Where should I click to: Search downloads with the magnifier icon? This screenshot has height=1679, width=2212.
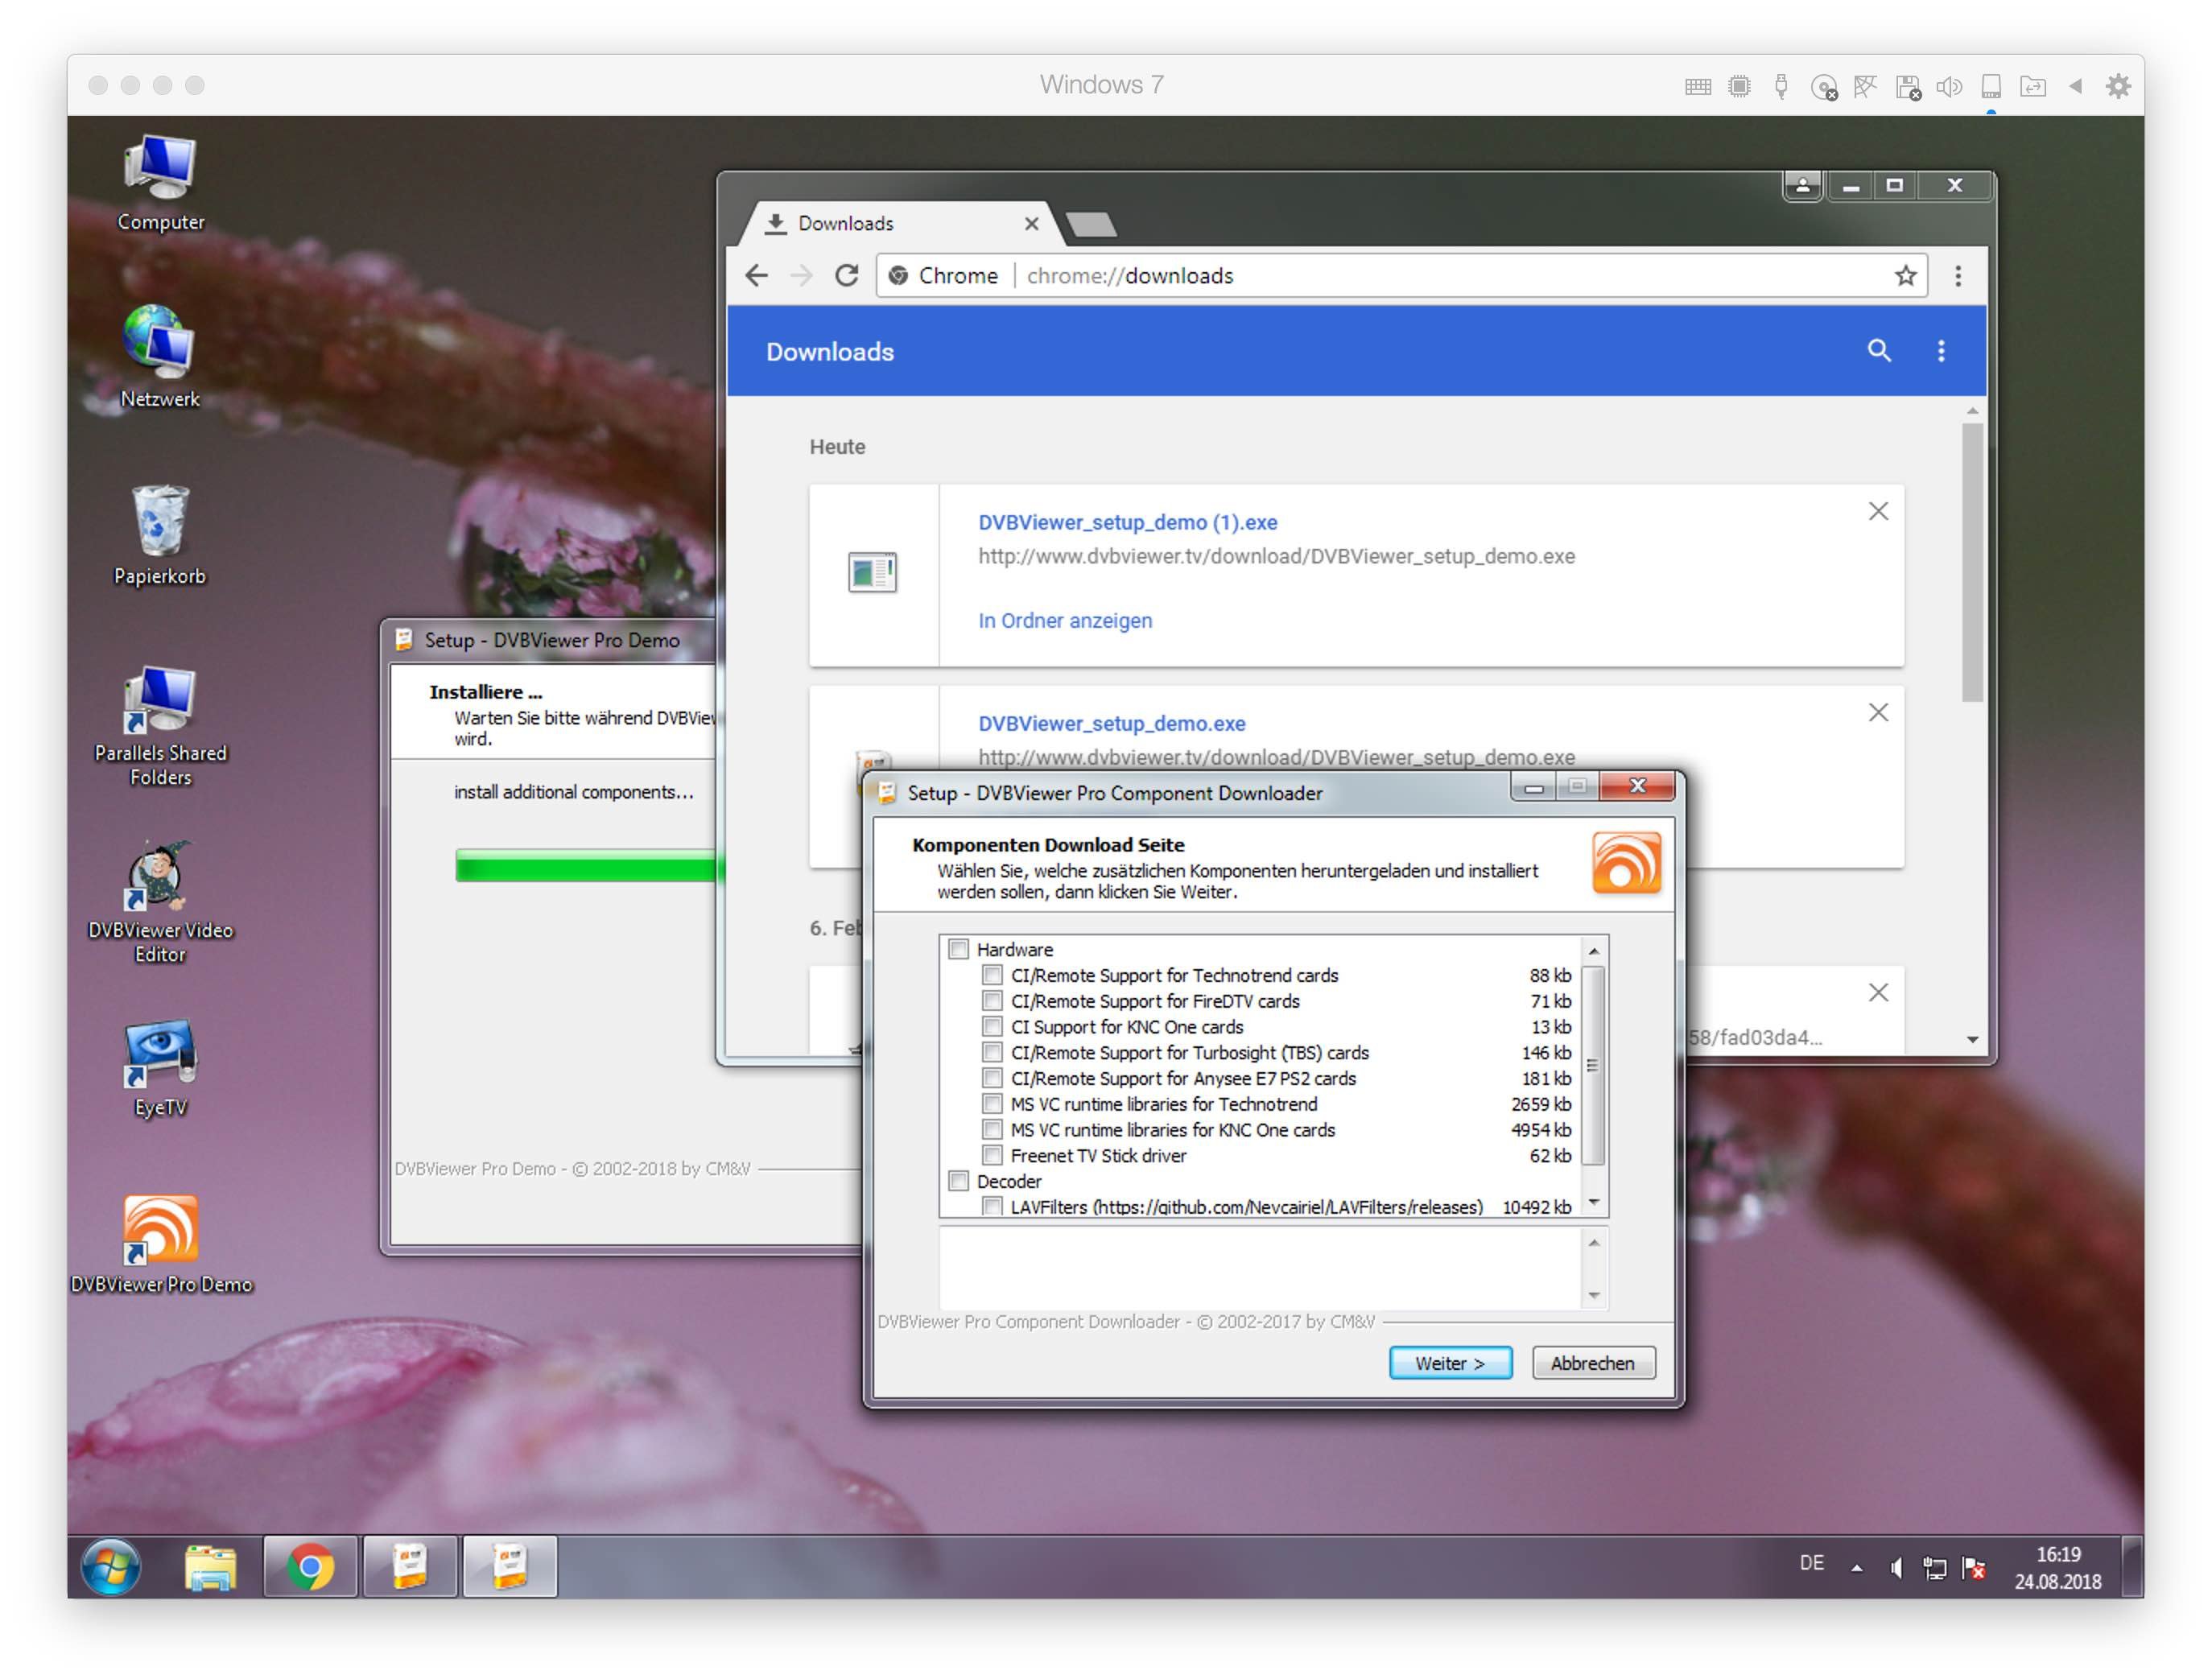1879,351
